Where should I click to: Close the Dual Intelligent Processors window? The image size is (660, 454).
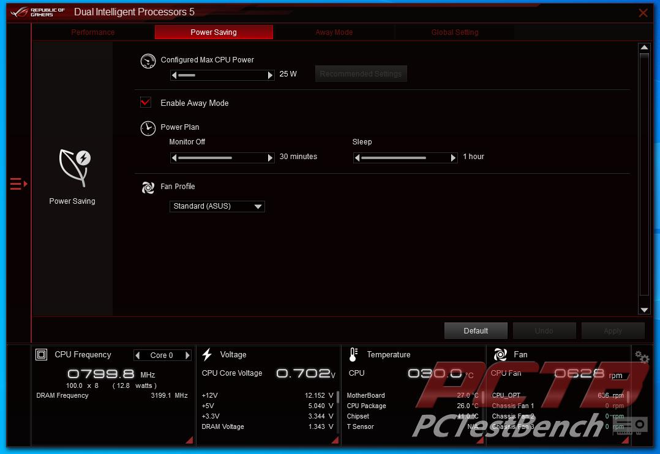(x=643, y=13)
